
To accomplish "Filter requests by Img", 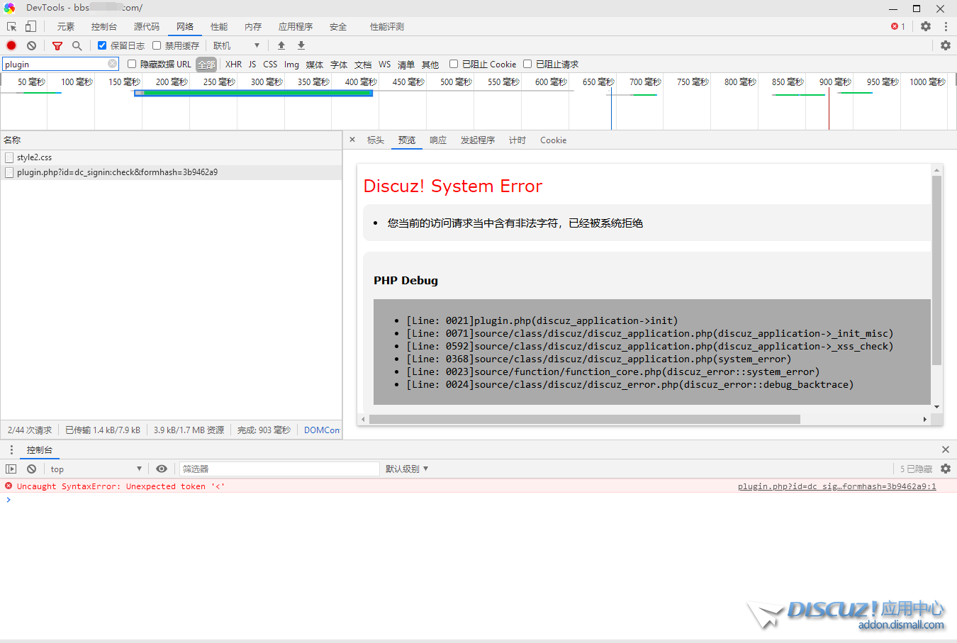I will tap(291, 64).
